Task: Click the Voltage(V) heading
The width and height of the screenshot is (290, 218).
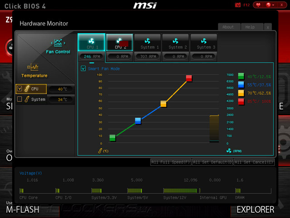Action: point(31,173)
